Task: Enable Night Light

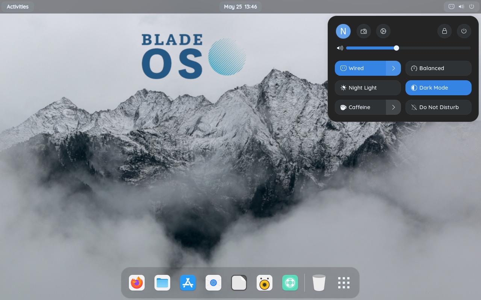Action: [368, 88]
